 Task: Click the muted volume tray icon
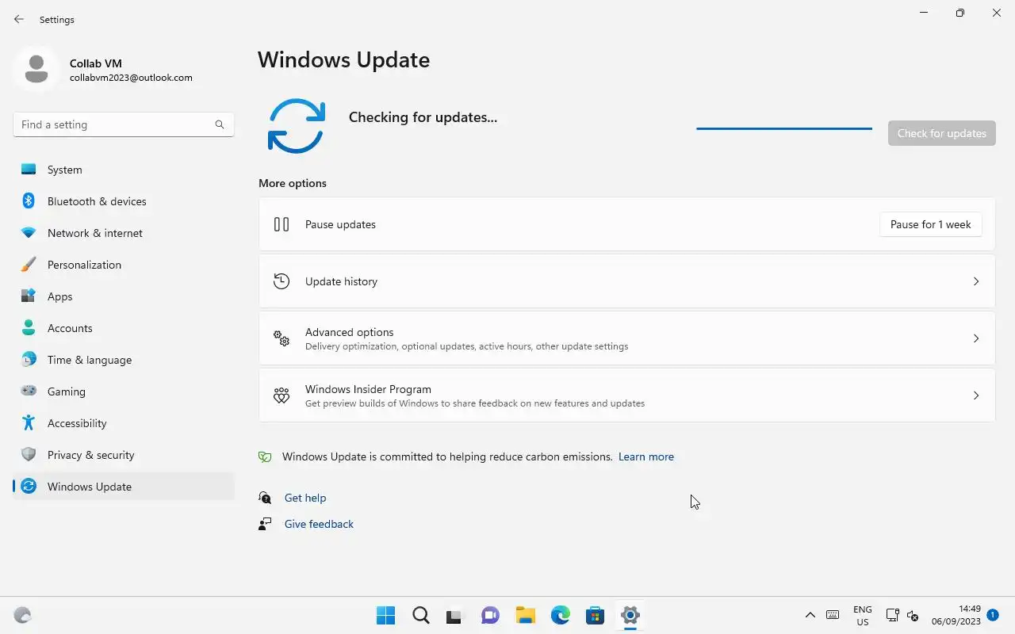(913, 616)
